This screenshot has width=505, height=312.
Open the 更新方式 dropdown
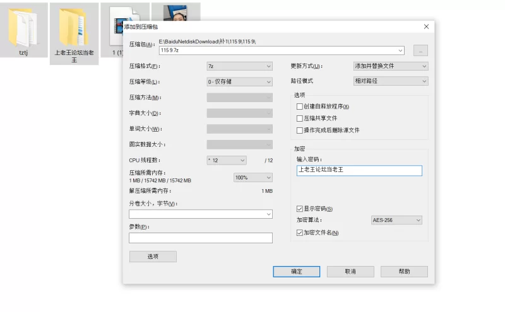pyautogui.click(x=390, y=66)
